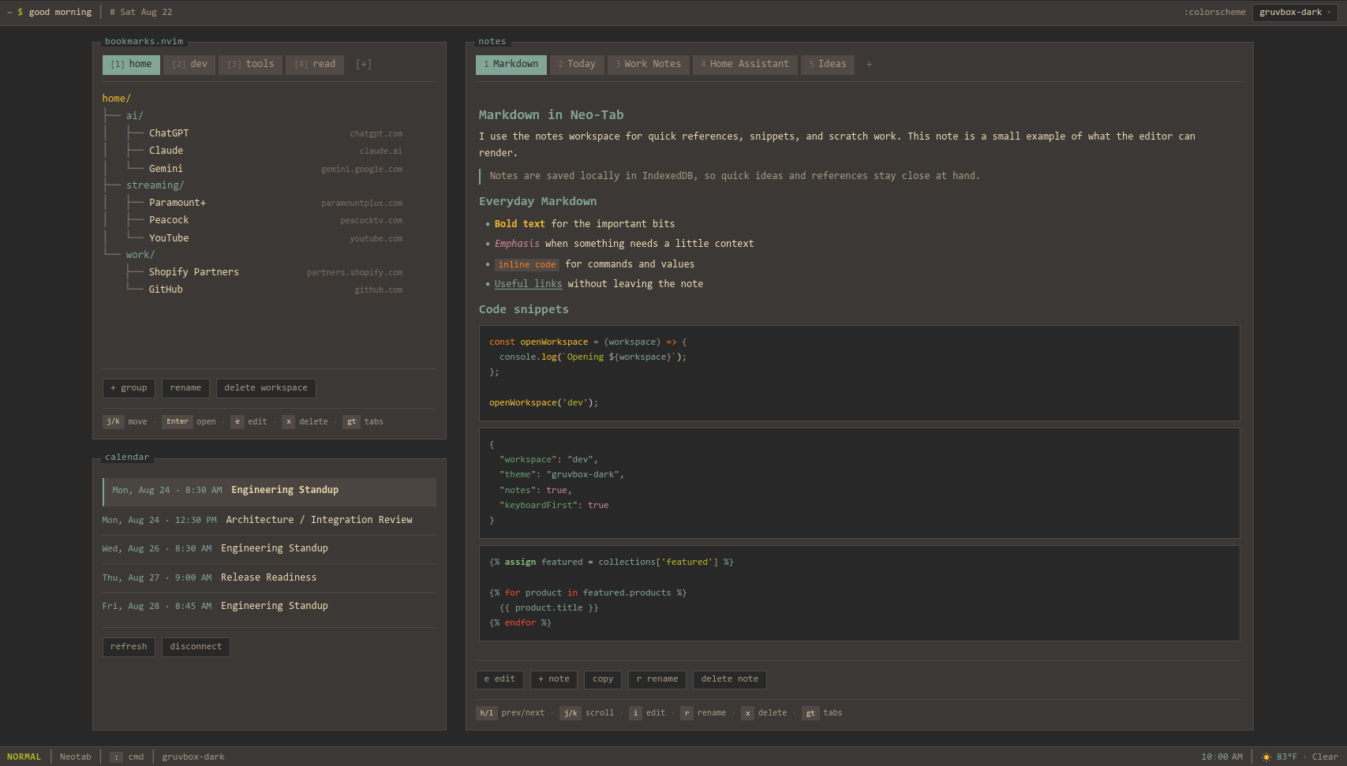1347x766 pixels.
Task: Click the Neotab status bar label
Action: (x=76, y=757)
